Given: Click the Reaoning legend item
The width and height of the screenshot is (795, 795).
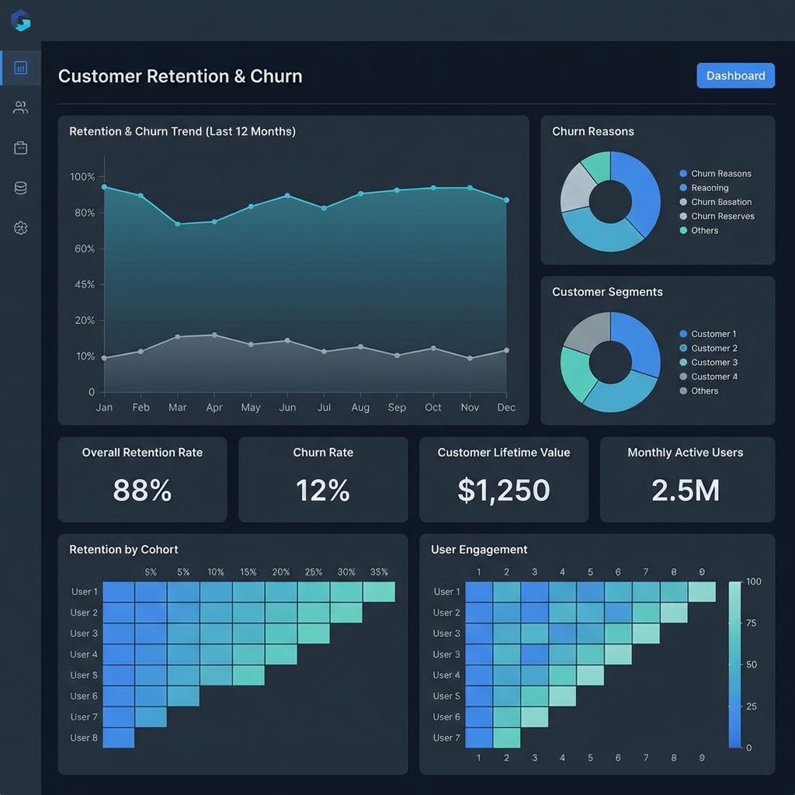Looking at the screenshot, I should (709, 188).
